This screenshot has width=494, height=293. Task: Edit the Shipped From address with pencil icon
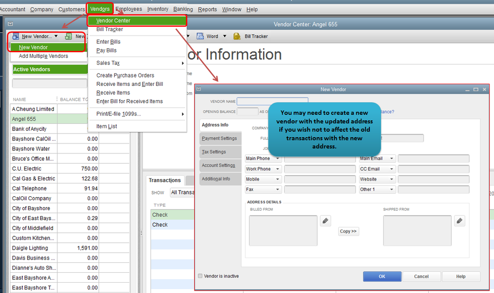click(x=460, y=220)
